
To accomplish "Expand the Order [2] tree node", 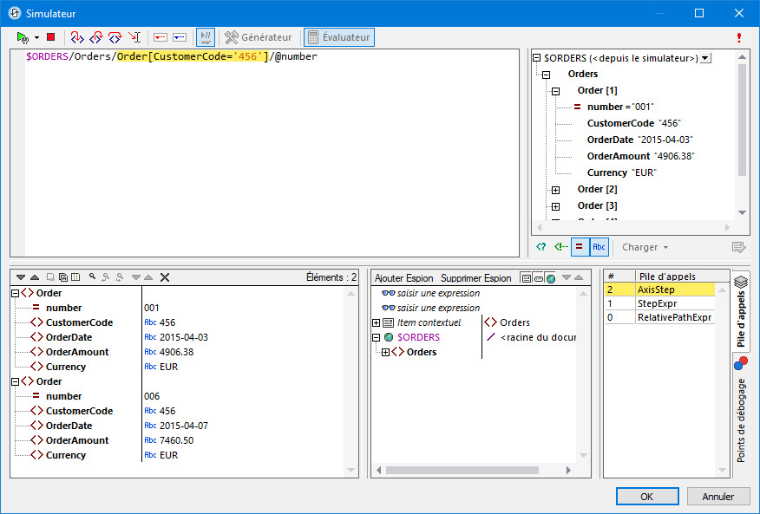I will pos(556,190).
